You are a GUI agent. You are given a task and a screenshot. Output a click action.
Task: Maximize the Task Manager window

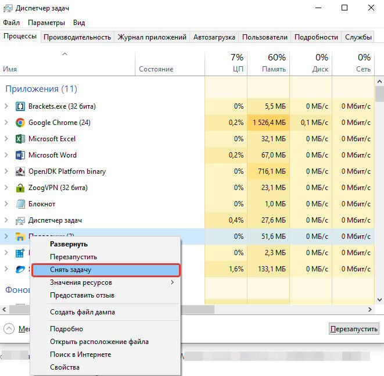click(x=344, y=8)
